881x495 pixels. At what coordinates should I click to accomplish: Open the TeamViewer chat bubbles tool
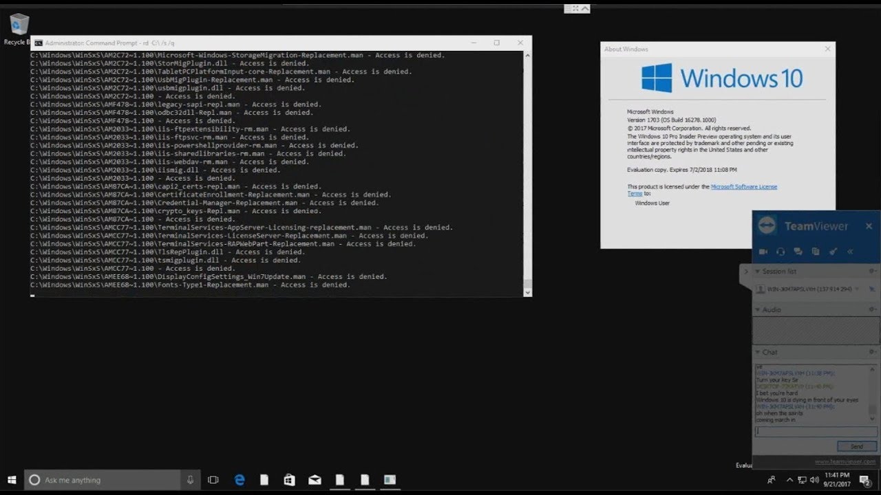click(798, 252)
